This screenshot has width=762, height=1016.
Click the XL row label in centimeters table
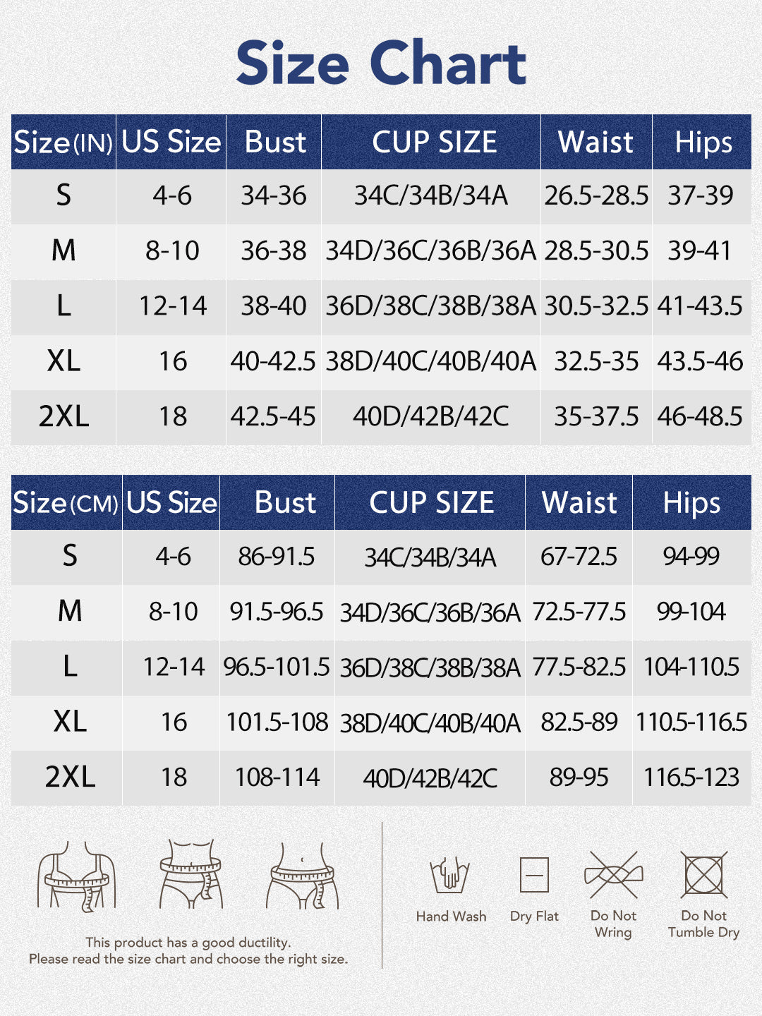[x=70, y=722]
